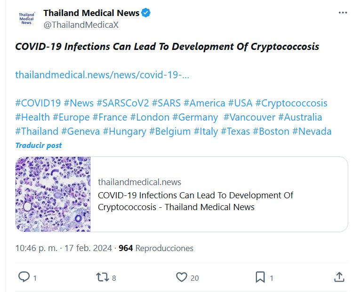Bookmark this post
This screenshot has width=352, height=292.
260,277
